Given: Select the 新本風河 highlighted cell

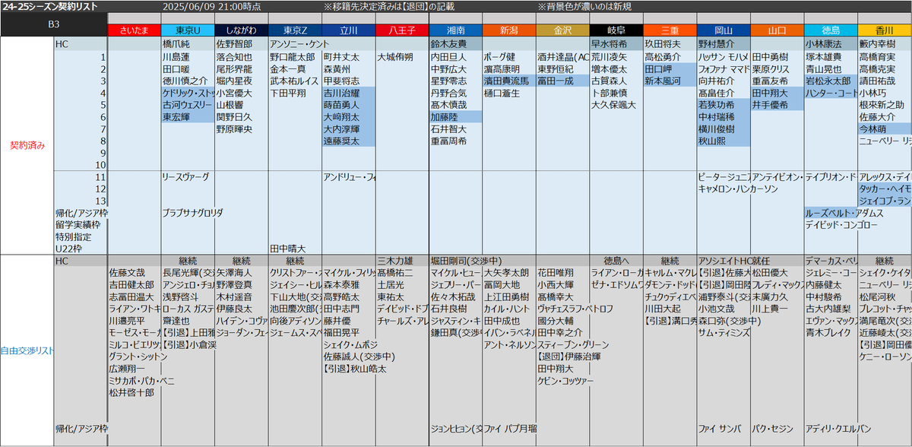Looking at the screenshot, I should [x=670, y=81].
